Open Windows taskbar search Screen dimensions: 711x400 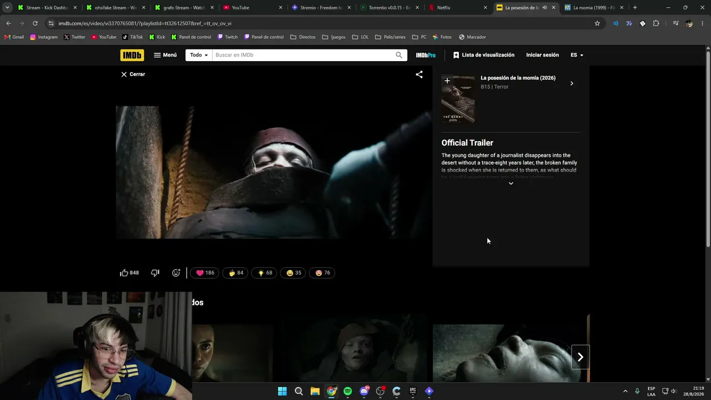pyautogui.click(x=299, y=391)
